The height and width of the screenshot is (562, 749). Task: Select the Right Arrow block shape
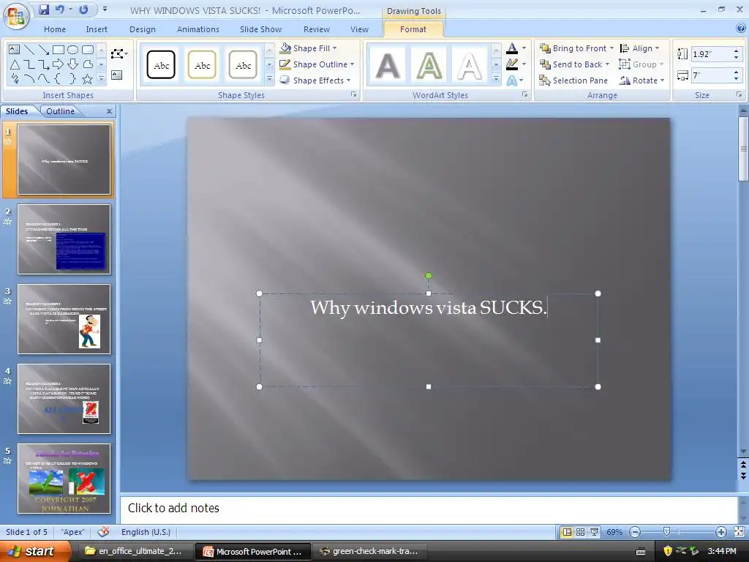point(59,64)
